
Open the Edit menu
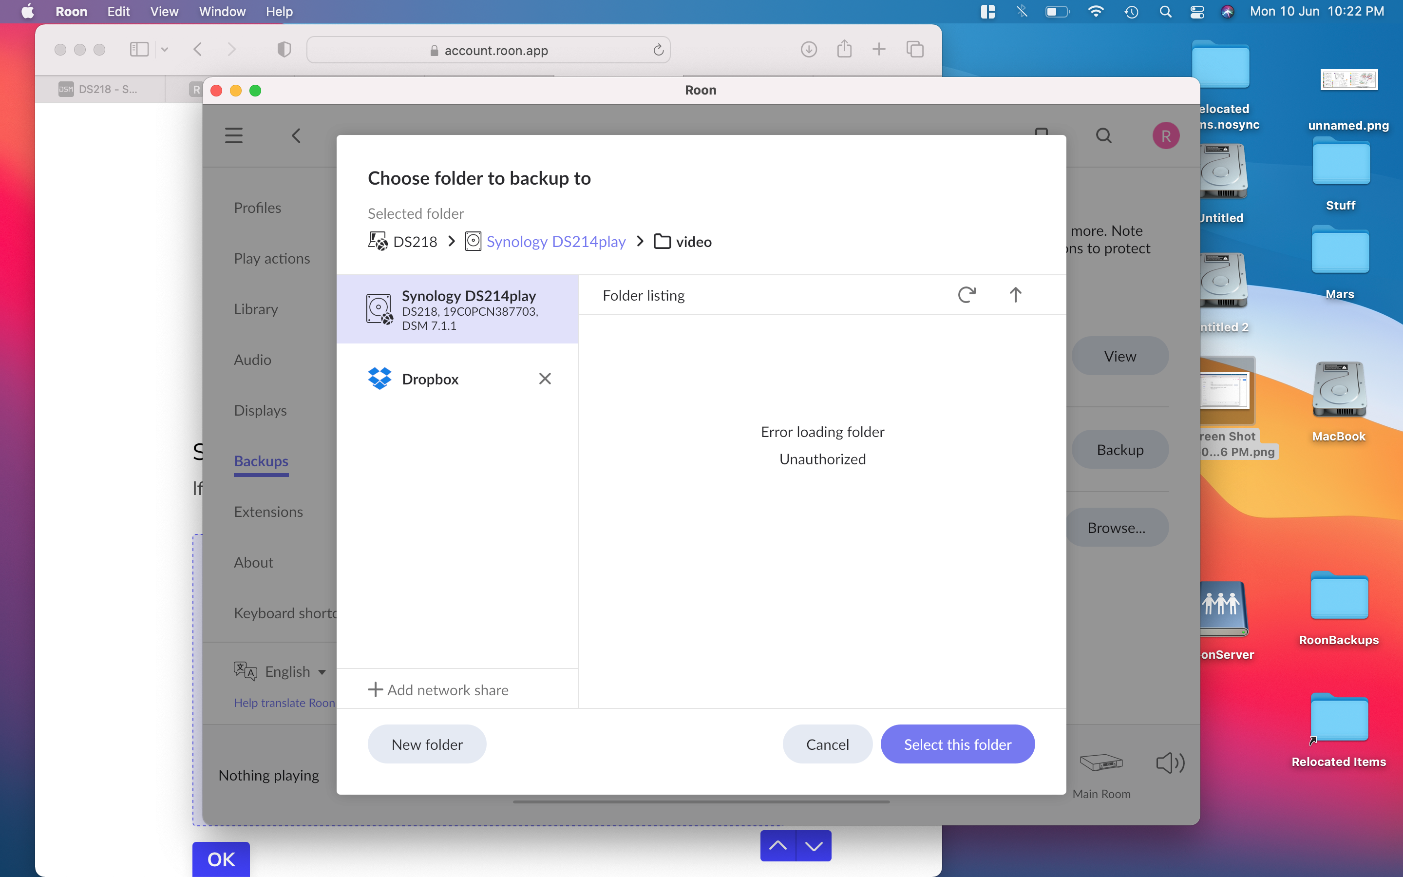(x=118, y=12)
